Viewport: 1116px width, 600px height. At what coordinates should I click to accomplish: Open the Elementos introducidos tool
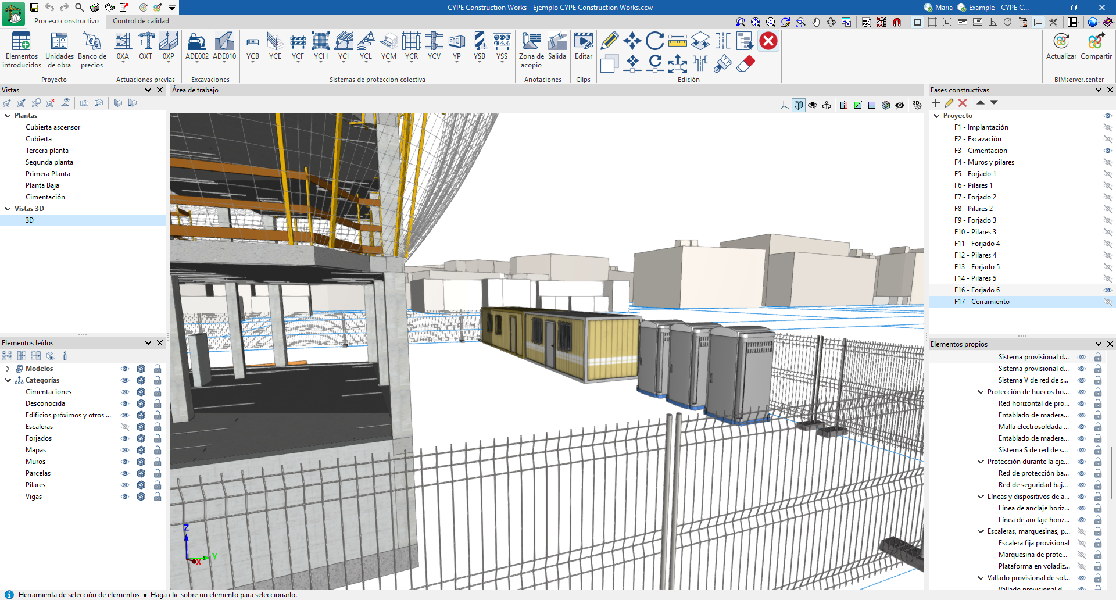[22, 51]
